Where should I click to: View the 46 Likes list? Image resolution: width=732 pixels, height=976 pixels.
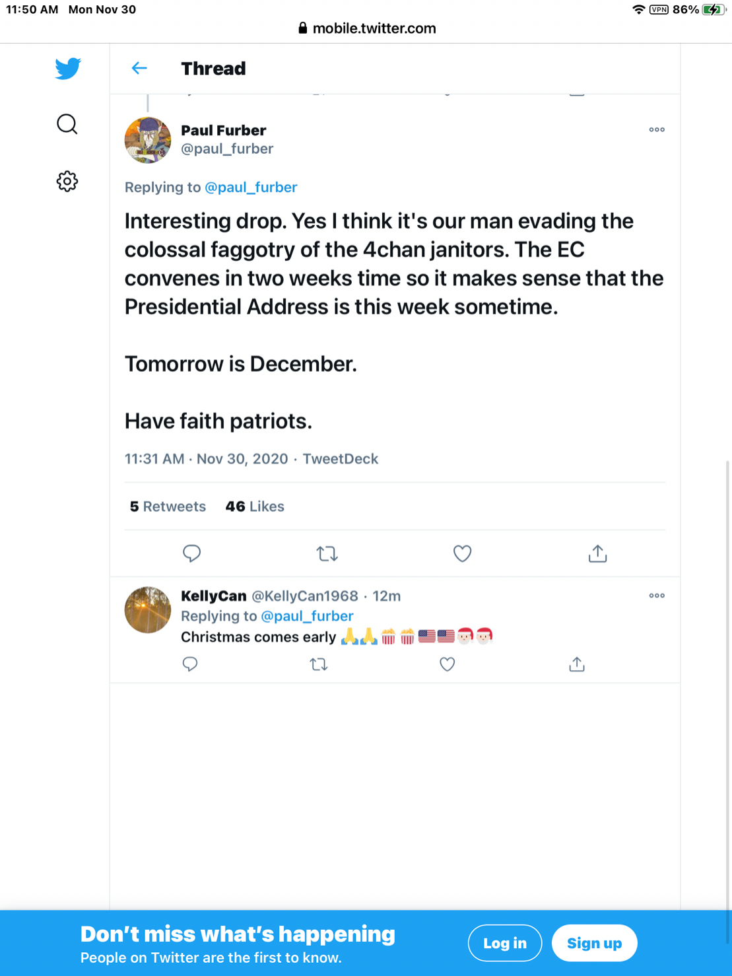[x=255, y=506]
